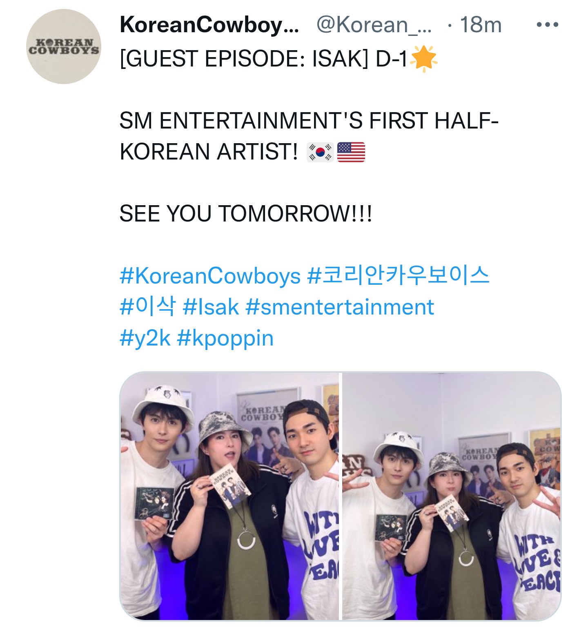Open the #smentertainment hashtag

tap(340, 307)
